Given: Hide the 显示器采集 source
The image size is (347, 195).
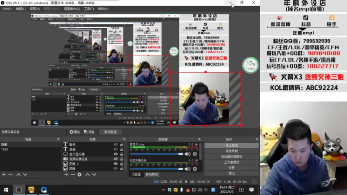Looking at the screenshot, I should [116, 154].
